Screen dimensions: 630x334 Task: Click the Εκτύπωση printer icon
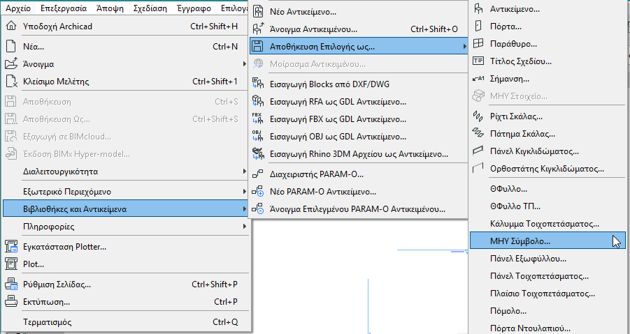pyautogui.click(x=11, y=301)
